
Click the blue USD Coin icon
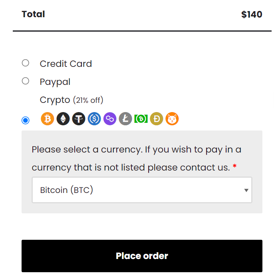tap(94, 119)
